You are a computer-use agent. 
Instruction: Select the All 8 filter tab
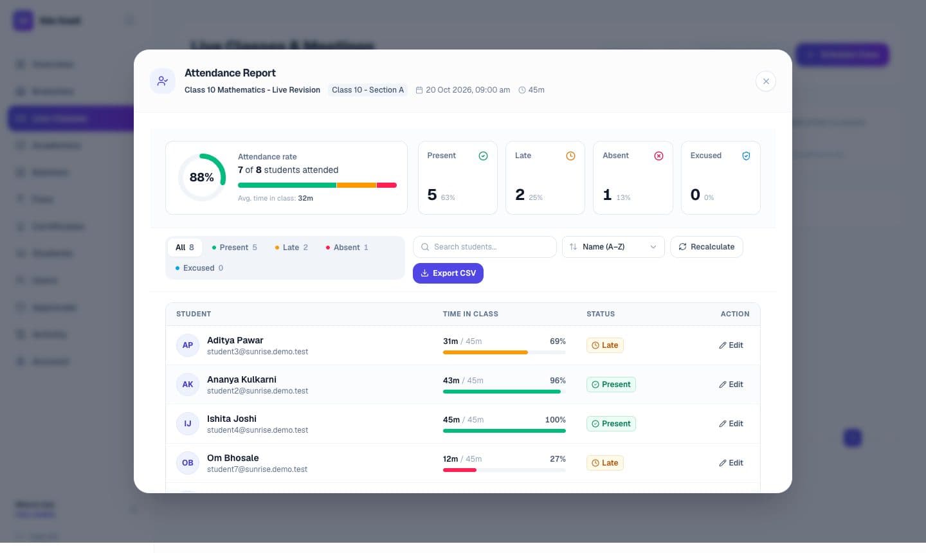tap(185, 248)
